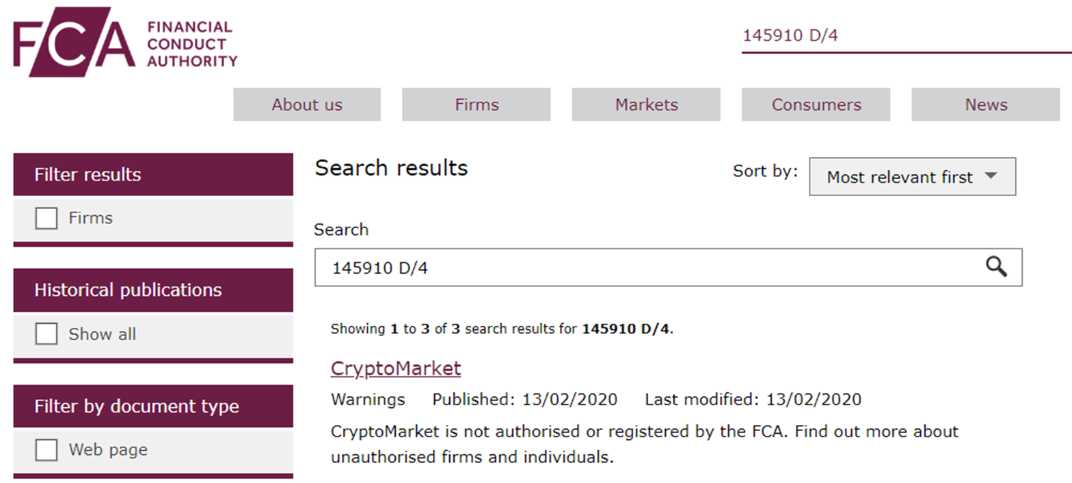
Task: Open the Consumers section
Action: [816, 105]
